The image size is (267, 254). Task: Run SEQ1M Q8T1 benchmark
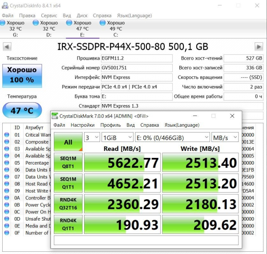(68, 162)
